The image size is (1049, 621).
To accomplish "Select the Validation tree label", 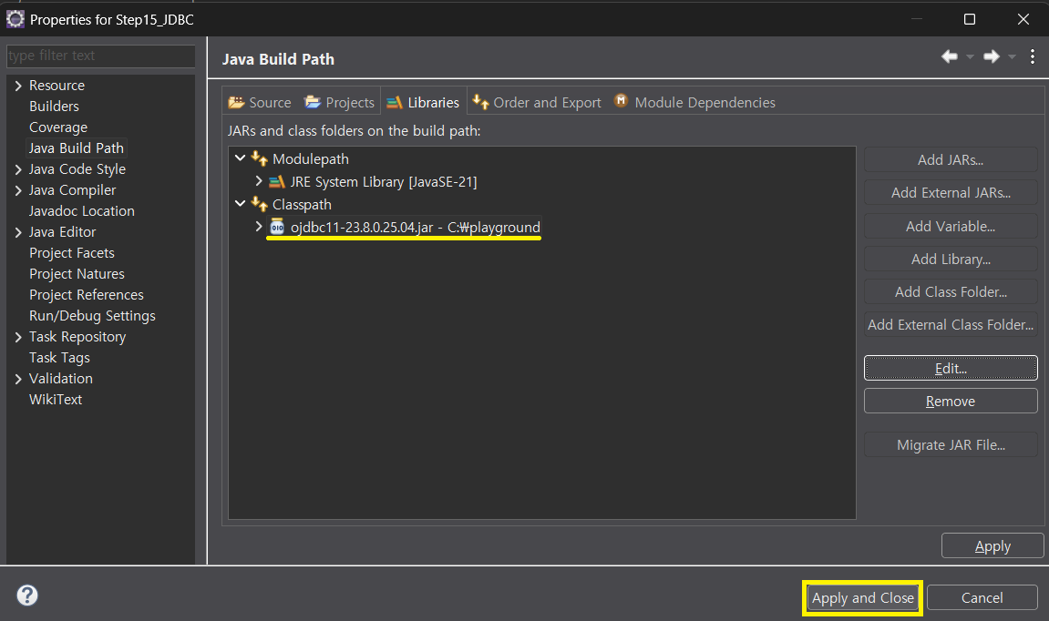I will tap(60, 379).
